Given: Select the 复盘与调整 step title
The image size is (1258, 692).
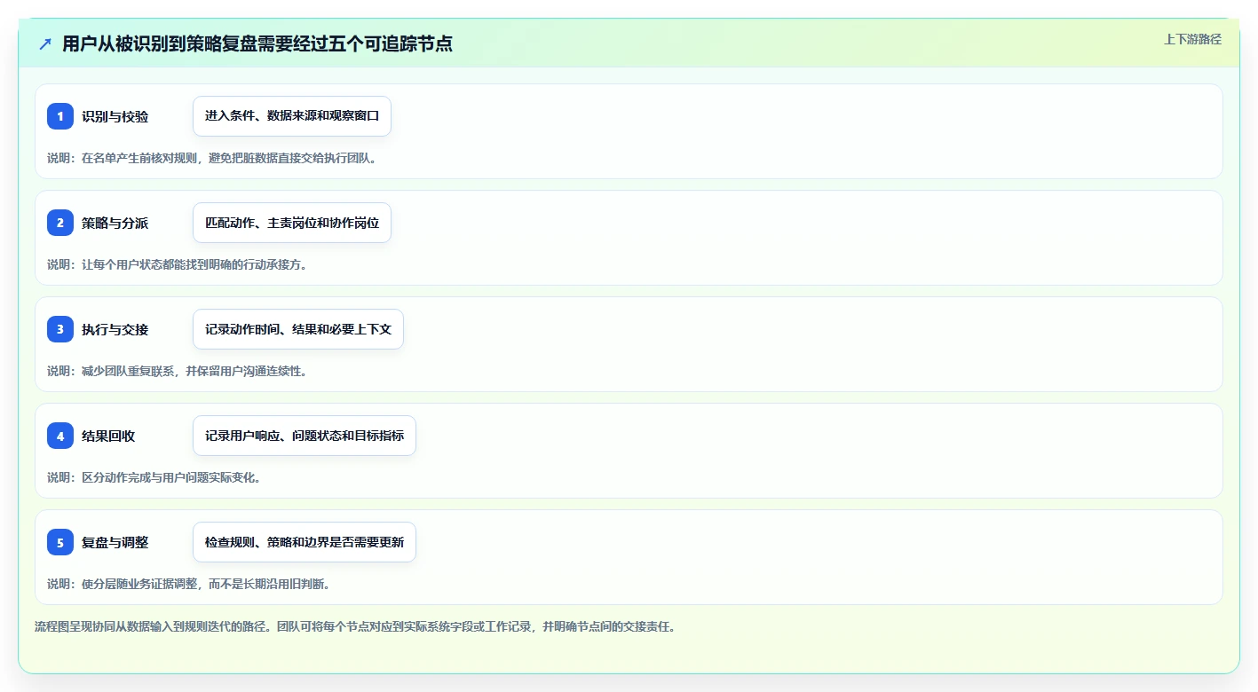Looking at the screenshot, I should pyautogui.click(x=115, y=542).
